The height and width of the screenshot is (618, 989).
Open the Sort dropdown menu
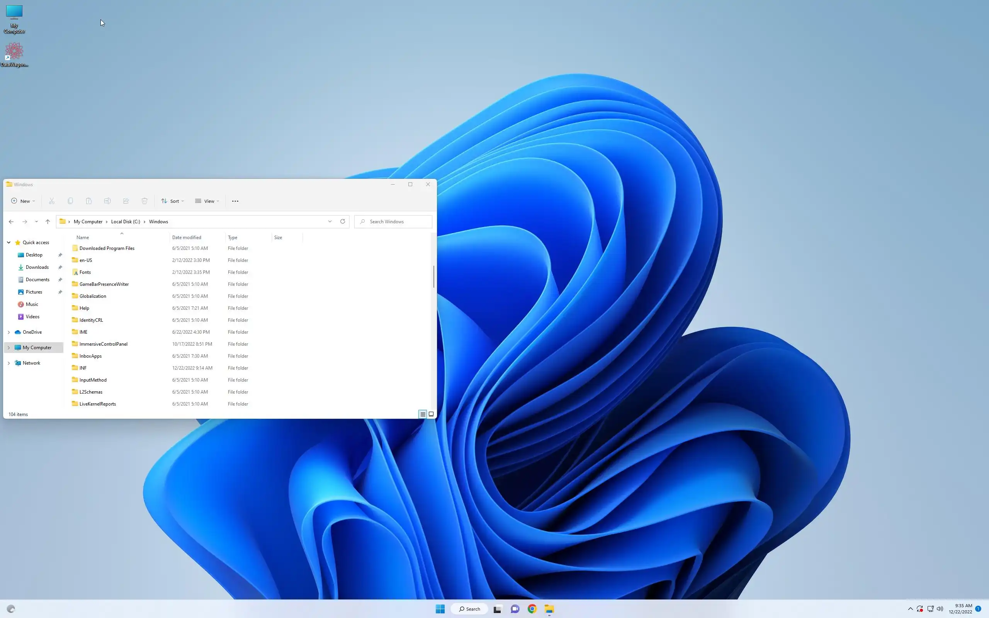point(172,201)
